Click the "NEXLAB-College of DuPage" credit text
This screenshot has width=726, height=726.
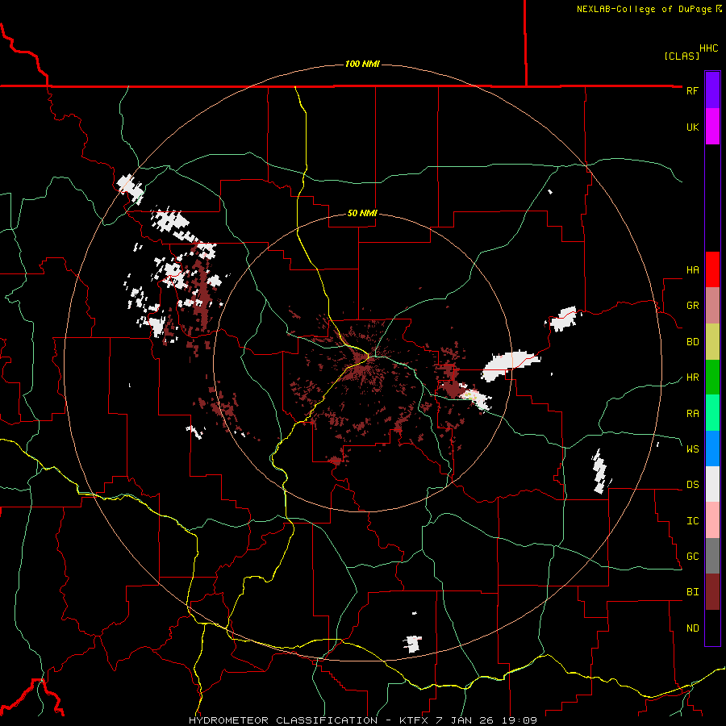point(644,9)
